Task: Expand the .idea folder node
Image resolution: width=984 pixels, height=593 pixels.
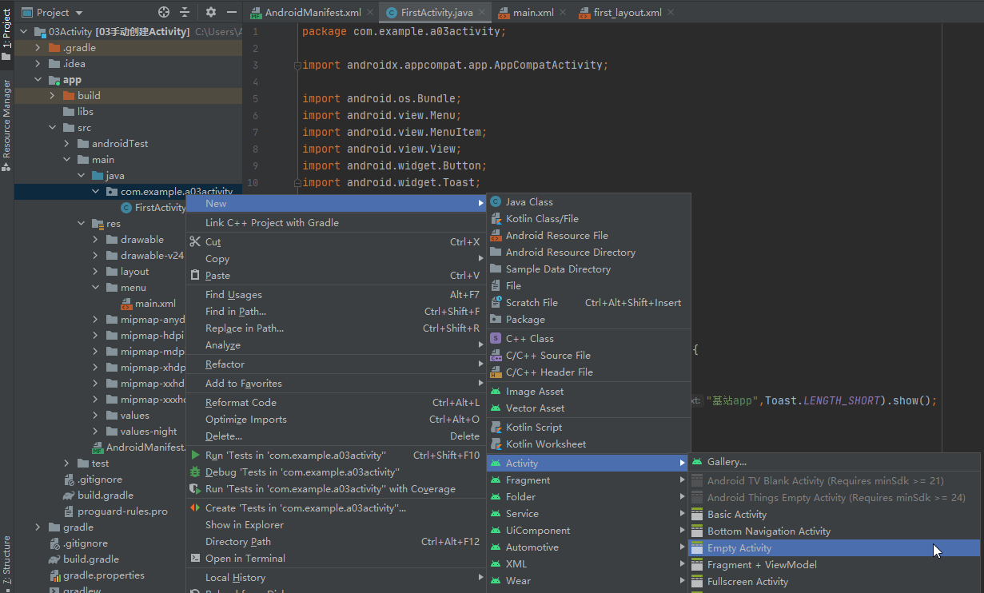Action: pos(38,64)
